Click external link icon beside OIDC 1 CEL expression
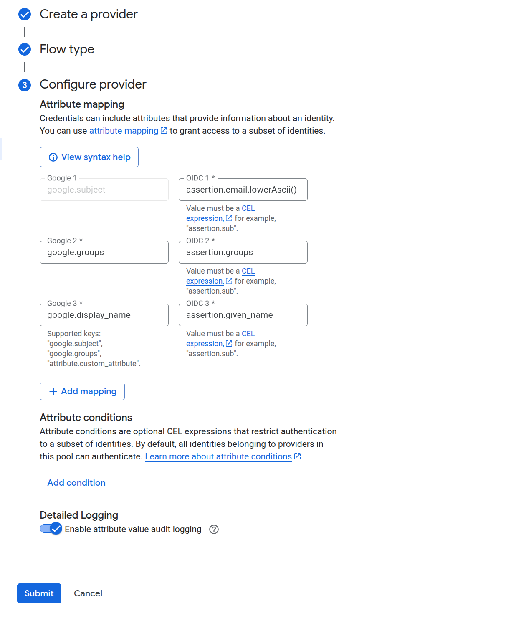 [229, 218]
